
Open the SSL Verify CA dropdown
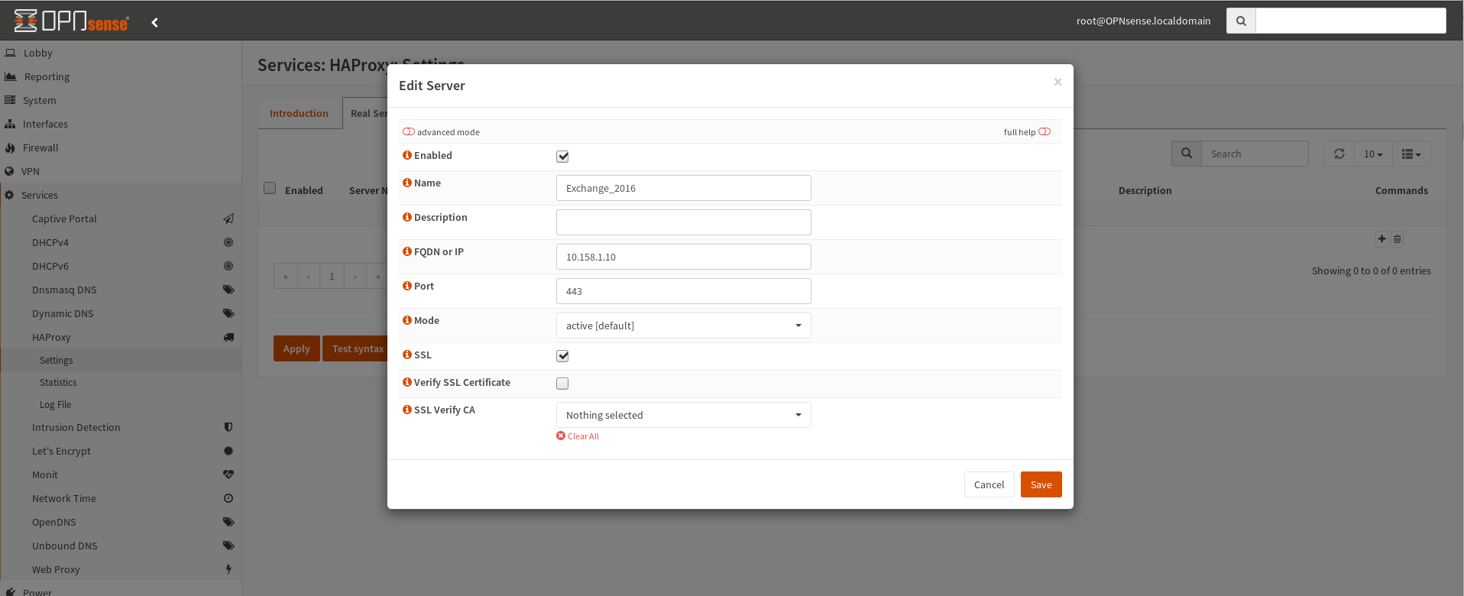(683, 415)
